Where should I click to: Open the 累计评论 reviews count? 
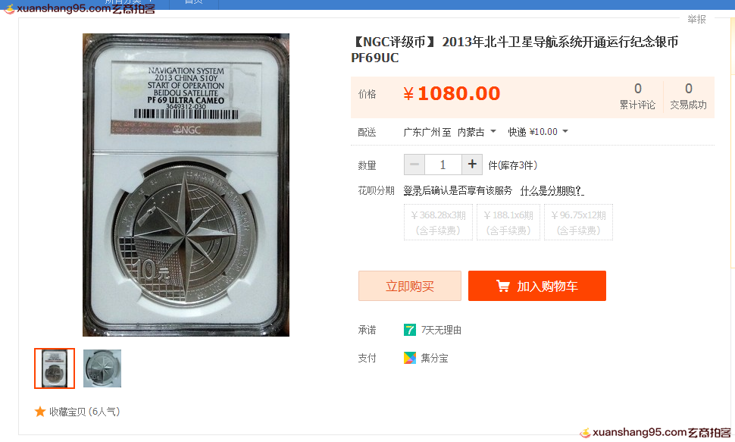637,96
